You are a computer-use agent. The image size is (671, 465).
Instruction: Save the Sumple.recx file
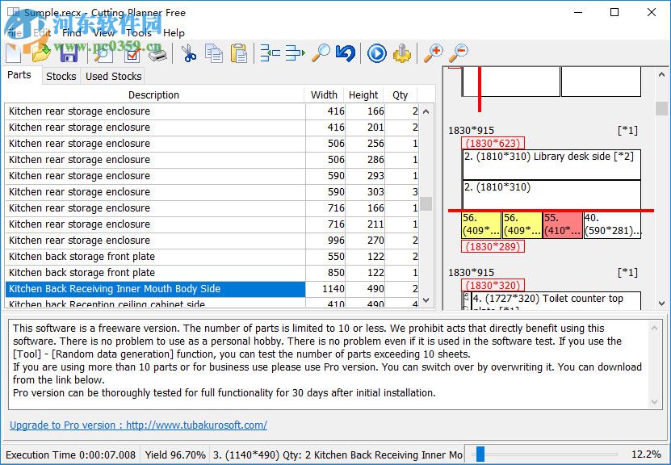pyautogui.click(x=69, y=53)
